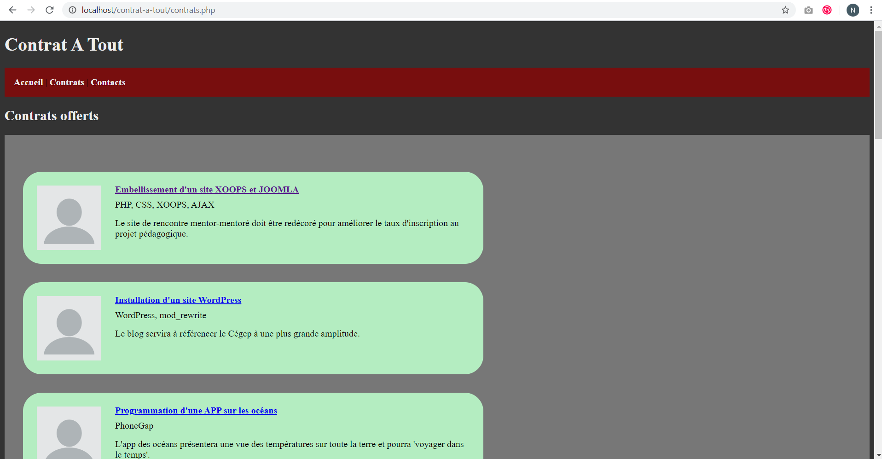View site information icon in address bar
This screenshot has width=882, height=459.
point(72,10)
